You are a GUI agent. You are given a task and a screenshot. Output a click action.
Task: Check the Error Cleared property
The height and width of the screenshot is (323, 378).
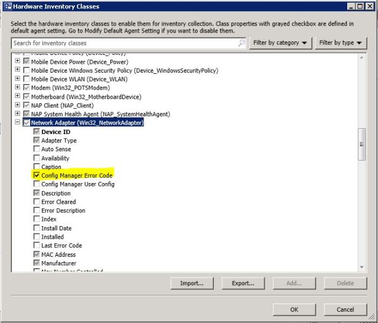coord(37,202)
